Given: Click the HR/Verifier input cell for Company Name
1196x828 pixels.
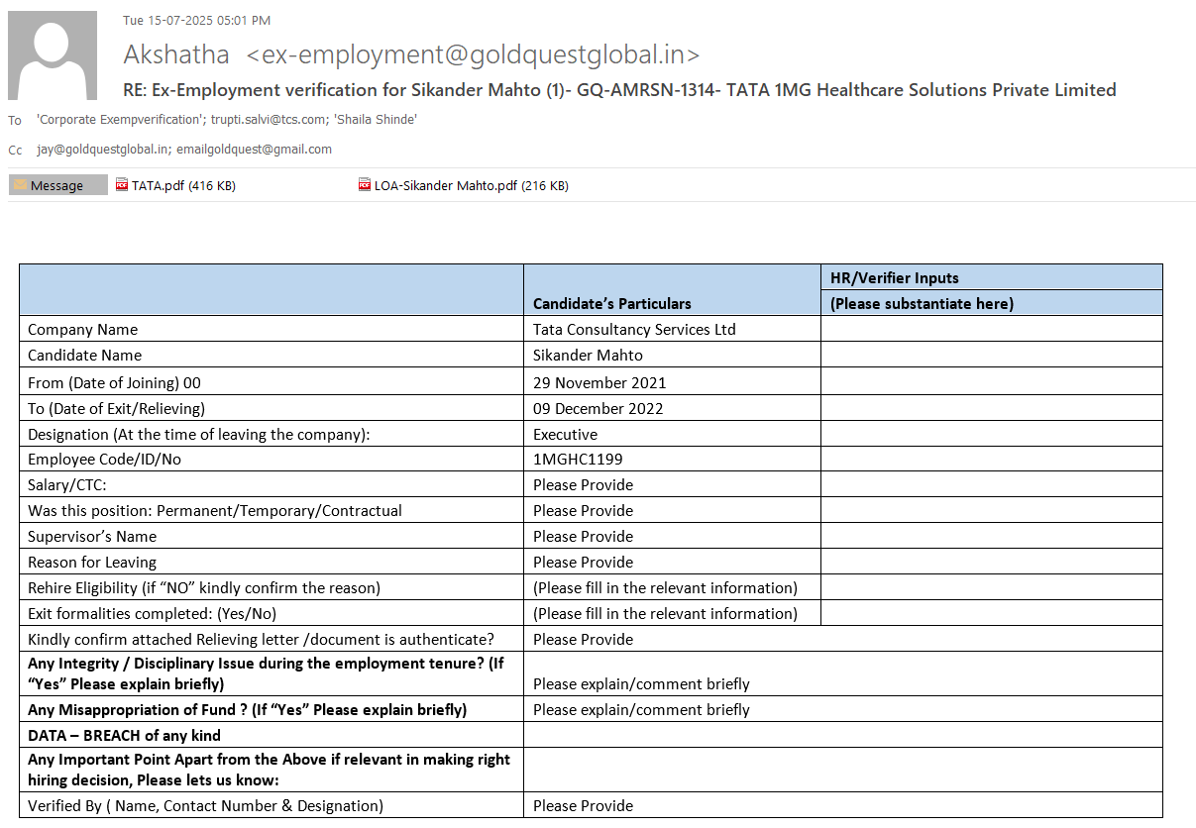Looking at the screenshot, I should pyautogui.click(x=991, y=330).
